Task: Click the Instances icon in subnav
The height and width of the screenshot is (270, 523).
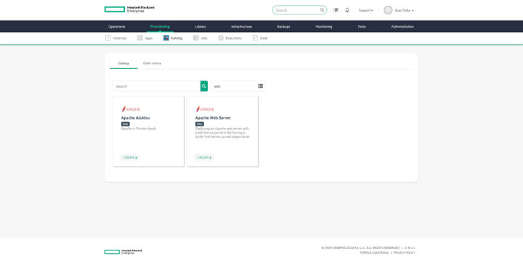Action: pyautogui.click(x=108, y=38)
